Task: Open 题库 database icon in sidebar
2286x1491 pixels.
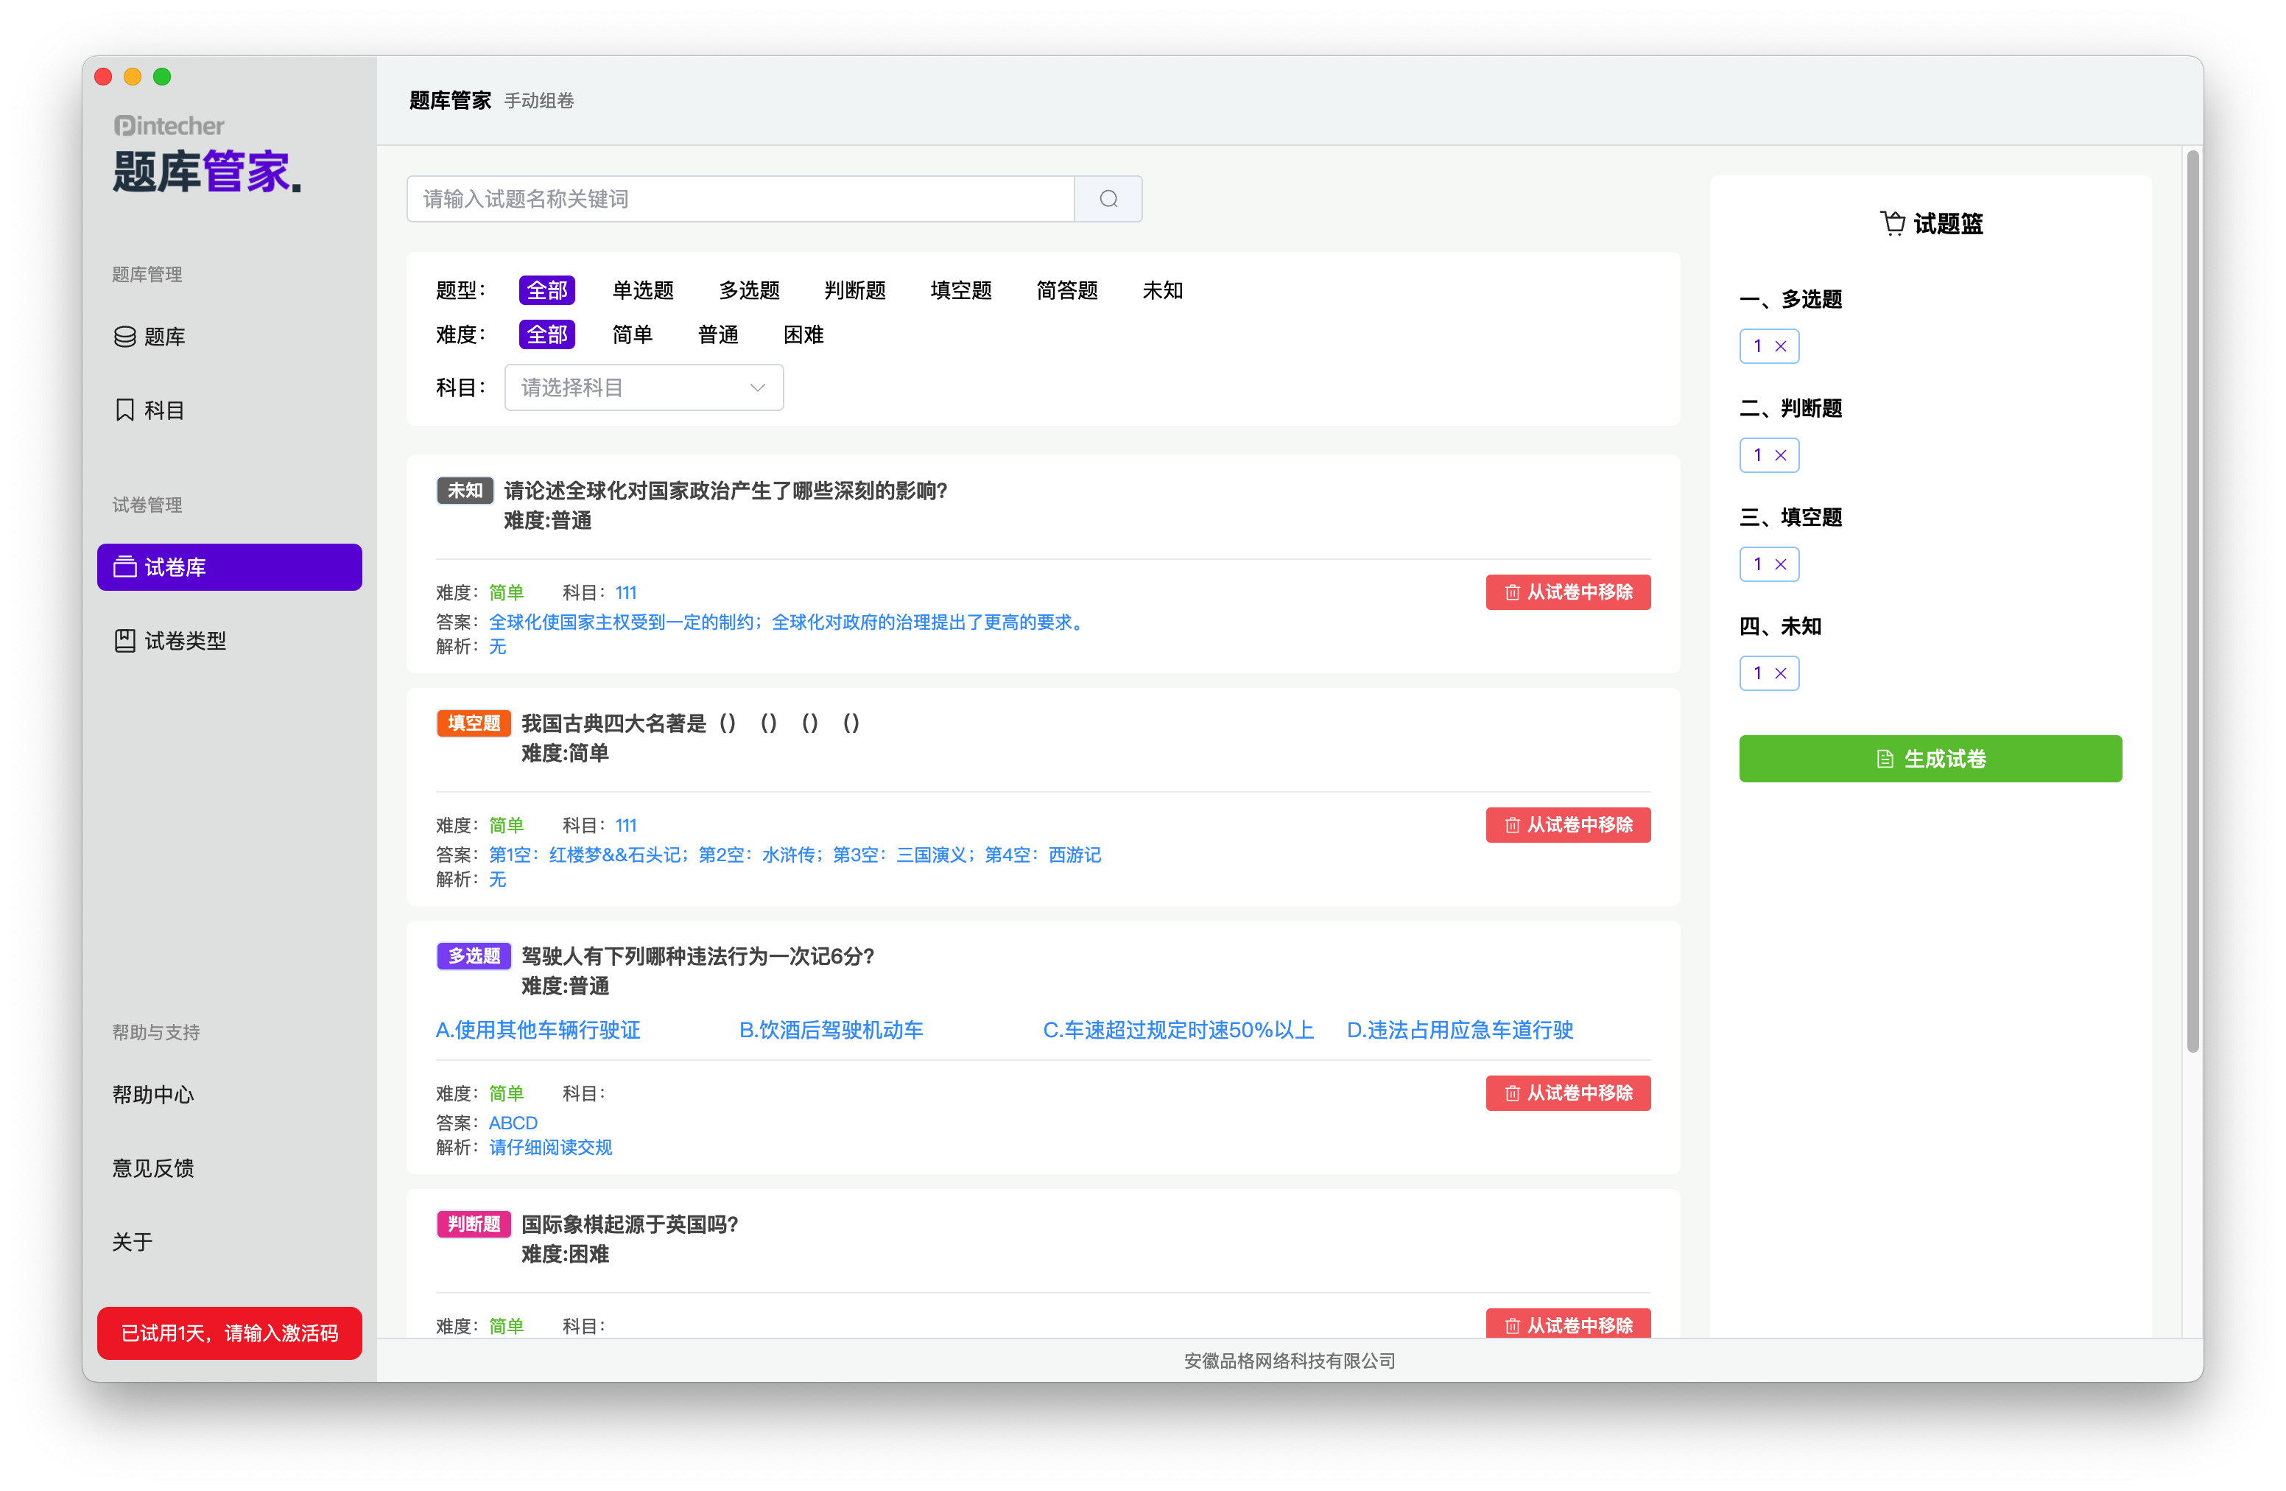Action: click(125, 336)
